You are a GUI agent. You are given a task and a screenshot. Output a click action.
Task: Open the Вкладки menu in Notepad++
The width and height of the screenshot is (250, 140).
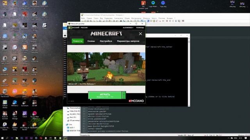[170, 18]
